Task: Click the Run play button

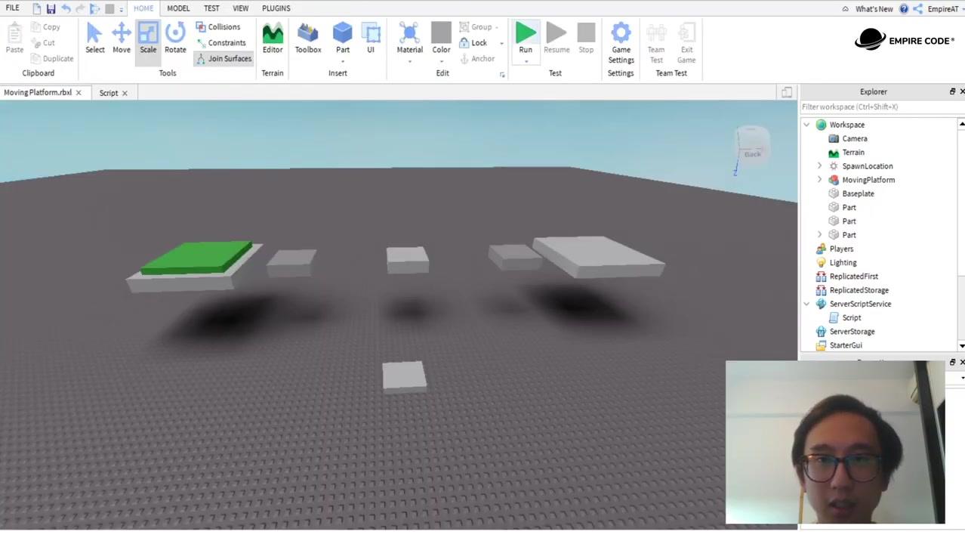Action: [x=526, y=38]
